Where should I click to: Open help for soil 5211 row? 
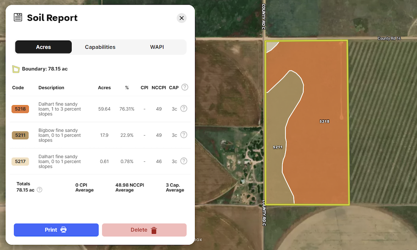183,135
